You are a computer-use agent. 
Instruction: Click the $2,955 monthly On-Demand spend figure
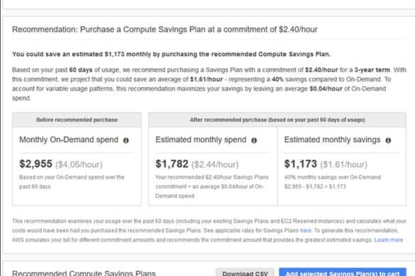point(35,163)
